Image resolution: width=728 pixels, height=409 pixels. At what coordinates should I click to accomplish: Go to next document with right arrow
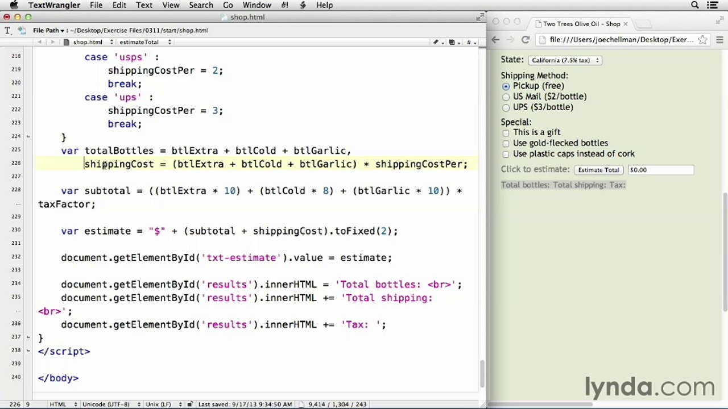coord(52,42)
